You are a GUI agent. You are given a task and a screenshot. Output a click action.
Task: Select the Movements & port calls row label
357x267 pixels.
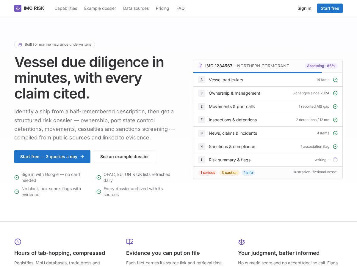[x=232, y=107]
